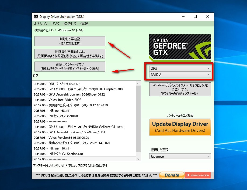Click the DDU app icon in title bar

tap(36, 16)
